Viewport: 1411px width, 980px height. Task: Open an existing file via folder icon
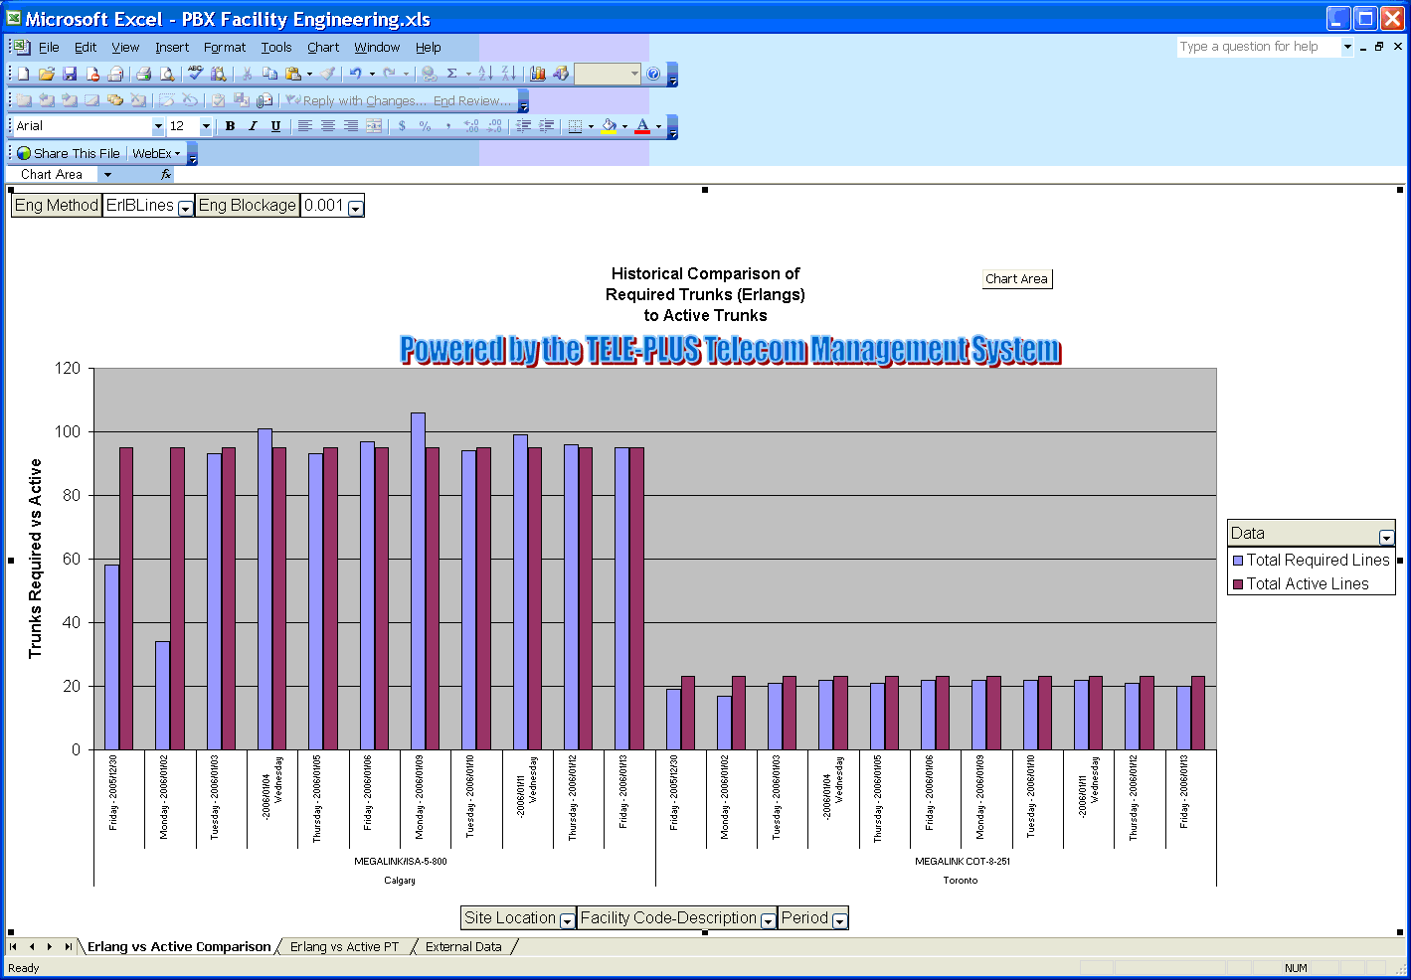(47, 74)
